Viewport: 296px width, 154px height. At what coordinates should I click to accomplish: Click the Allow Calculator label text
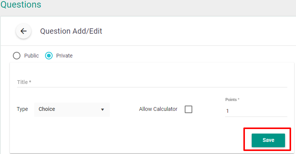coord(158,109)
